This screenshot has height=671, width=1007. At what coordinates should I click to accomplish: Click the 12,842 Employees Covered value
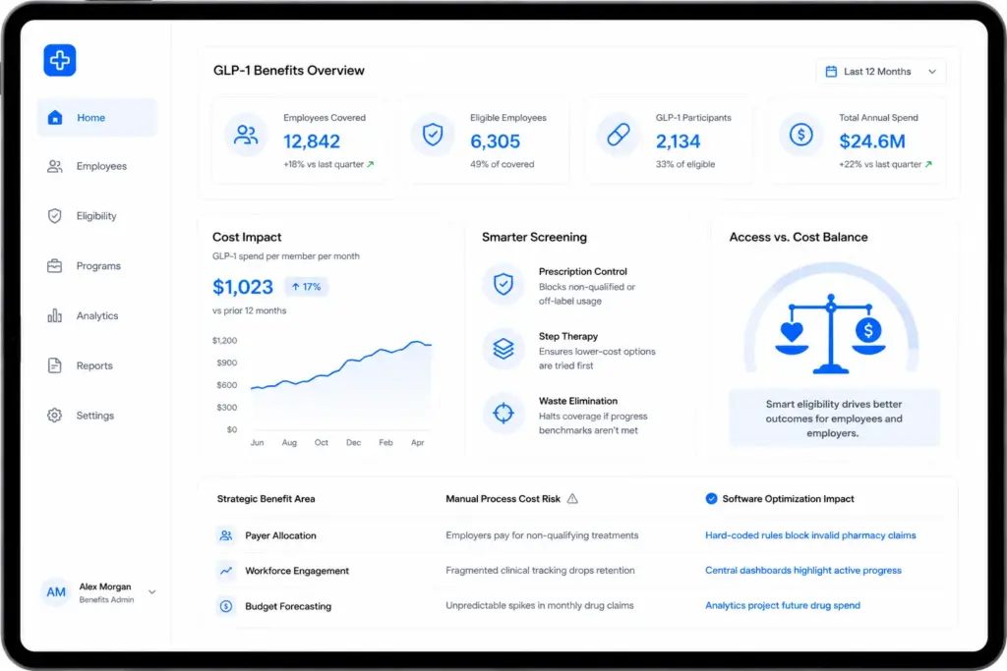312,141
